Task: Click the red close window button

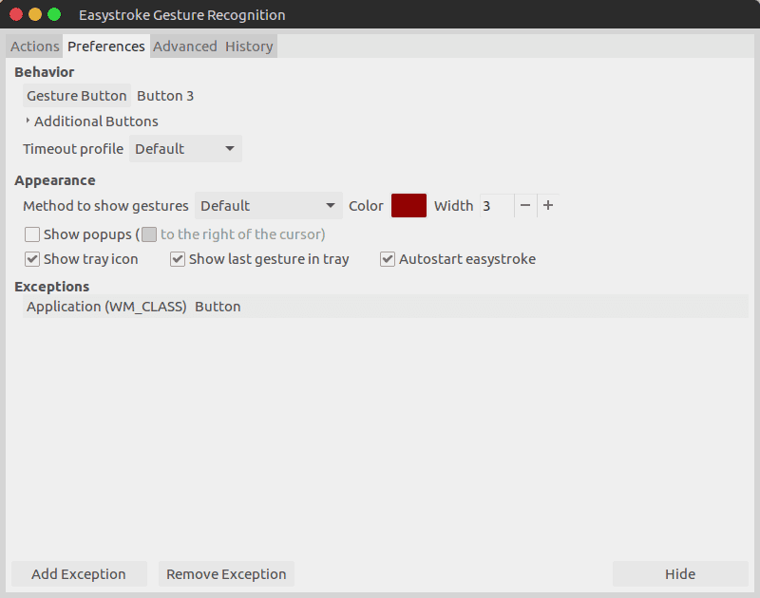Action: click(16, 14)
